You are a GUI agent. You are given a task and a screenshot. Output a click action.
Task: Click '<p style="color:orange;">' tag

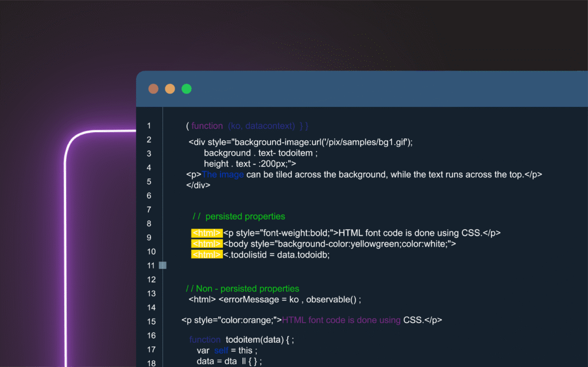231,320
